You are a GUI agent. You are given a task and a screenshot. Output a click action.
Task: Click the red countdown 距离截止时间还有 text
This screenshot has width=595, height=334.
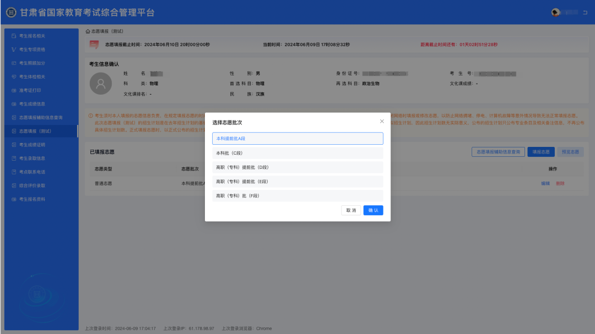[x=459, y=45]
